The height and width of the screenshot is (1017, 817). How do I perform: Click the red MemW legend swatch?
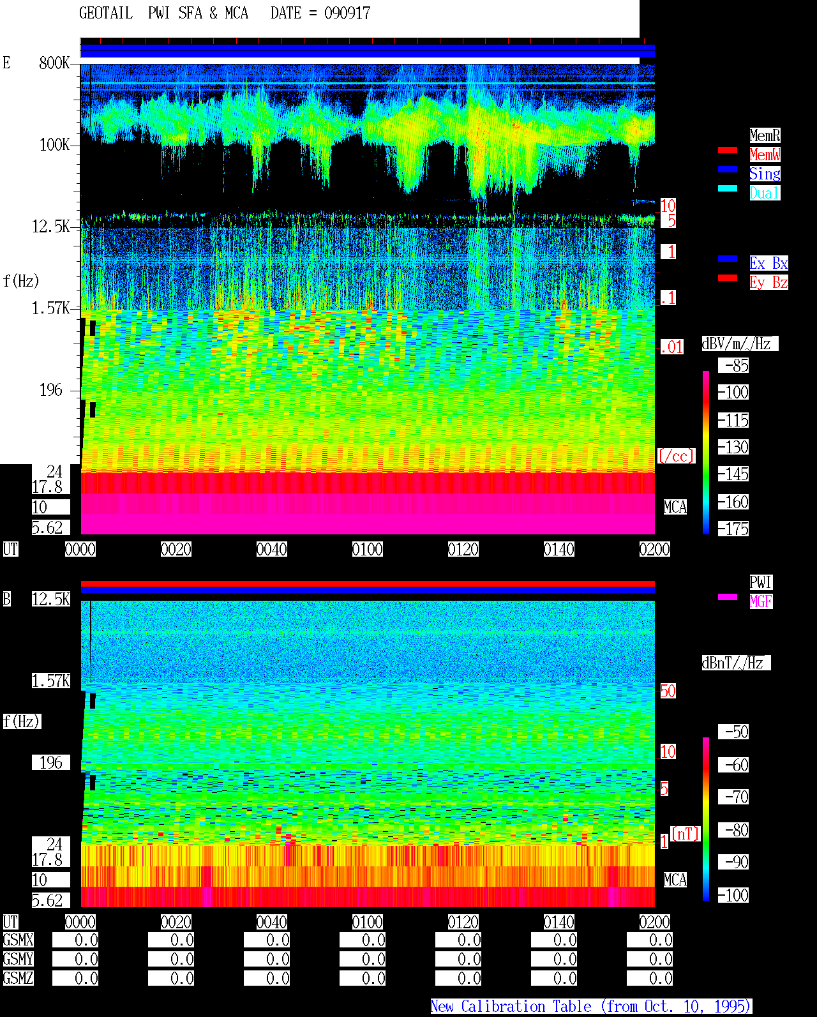click(x=728, y=150)
